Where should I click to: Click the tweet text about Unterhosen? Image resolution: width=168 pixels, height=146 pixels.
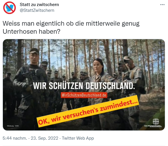[71, 27]
